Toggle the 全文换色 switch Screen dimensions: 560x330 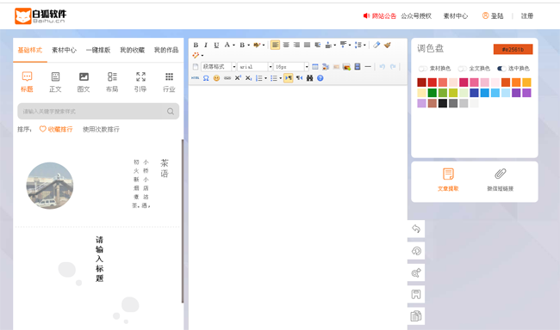463,69
